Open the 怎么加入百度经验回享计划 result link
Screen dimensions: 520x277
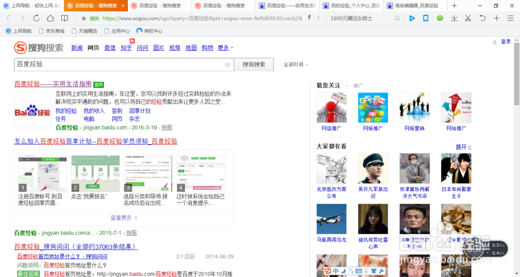96,141
